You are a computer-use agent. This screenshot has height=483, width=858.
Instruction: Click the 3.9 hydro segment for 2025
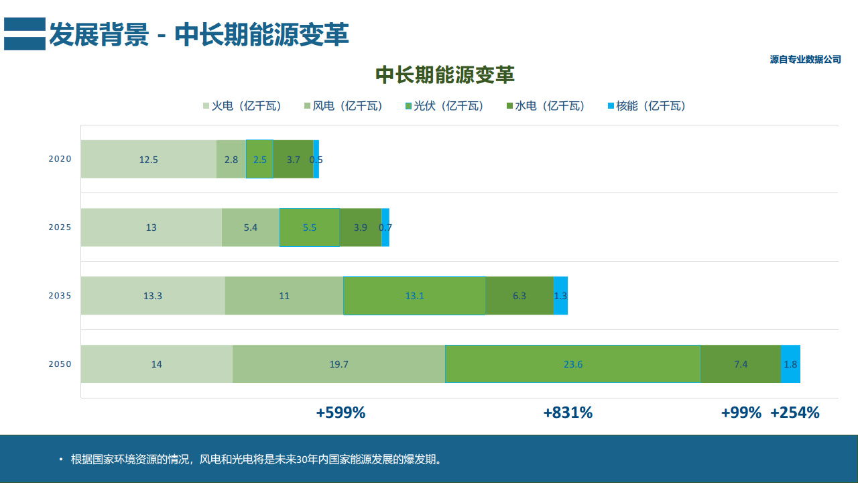(x=361, y=227)
